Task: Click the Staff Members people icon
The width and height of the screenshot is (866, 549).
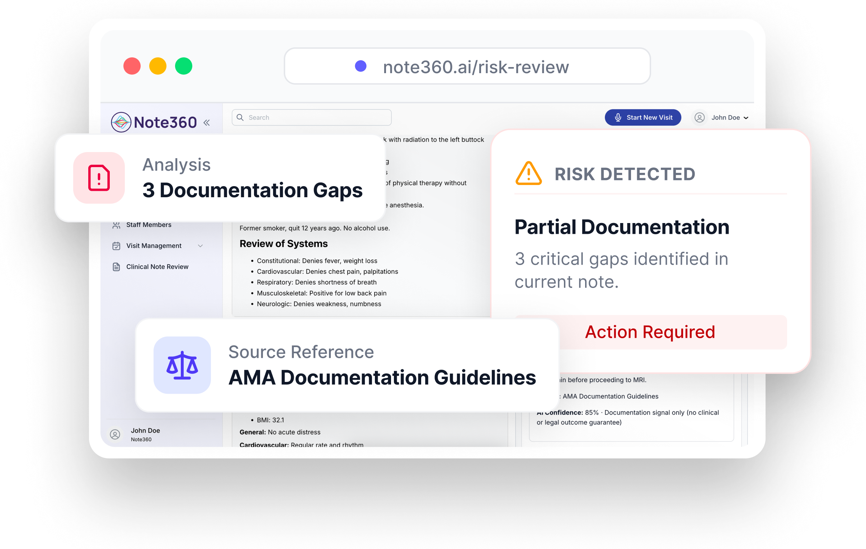Action: (116, 225)
